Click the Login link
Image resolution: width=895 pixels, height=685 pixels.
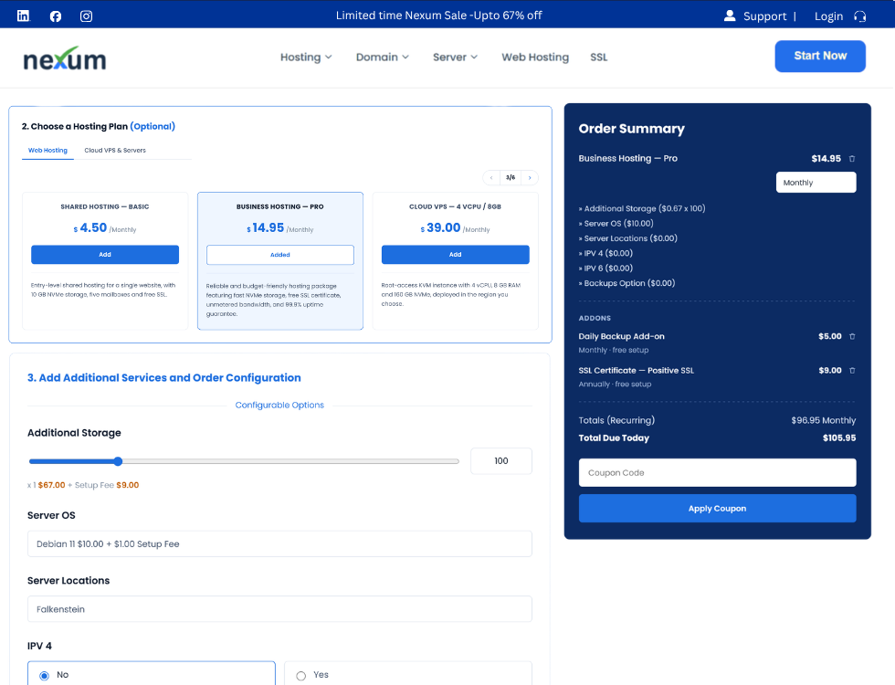(828, 16)
